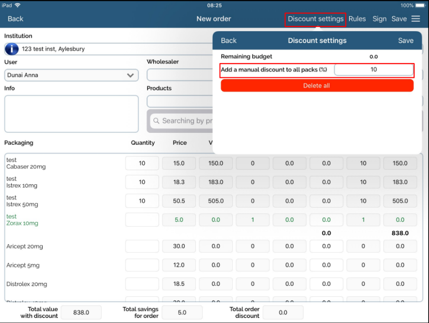Click the search magnifier icon
This screenshot has height=323, width=429.
[157, 121]
